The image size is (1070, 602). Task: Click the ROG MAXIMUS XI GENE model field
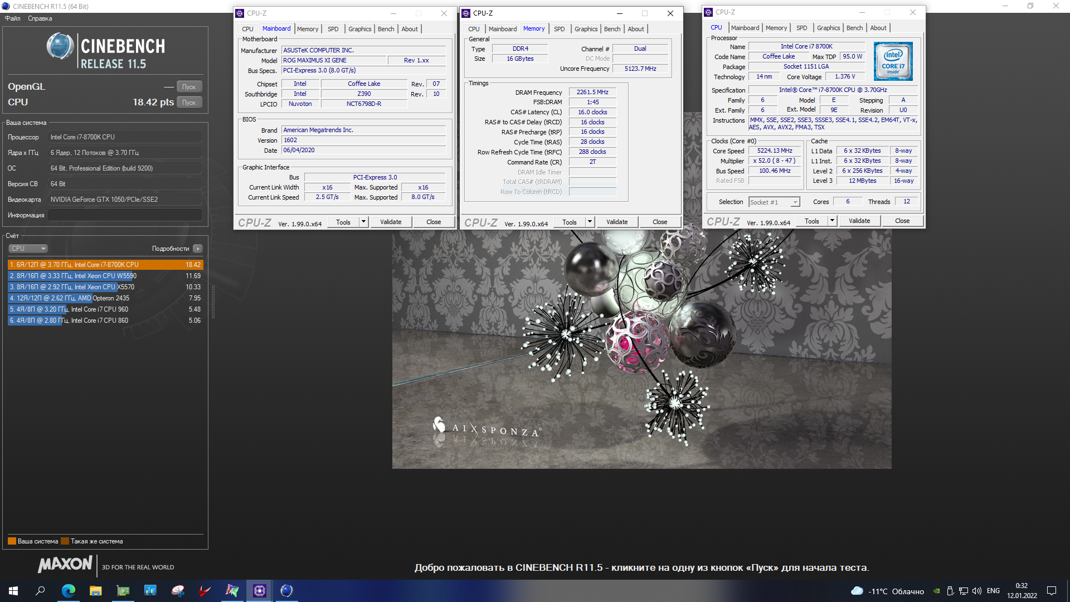point(333,60)
